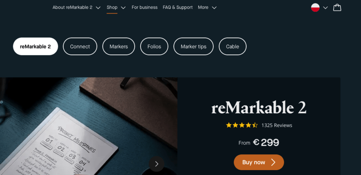Open FAQ & Support
The image size is (361, 175).
point(178,8)
